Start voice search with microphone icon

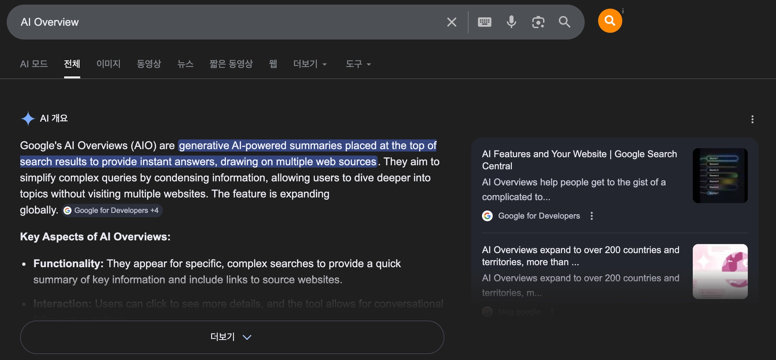pyautogui.click(x=511, y=22)
